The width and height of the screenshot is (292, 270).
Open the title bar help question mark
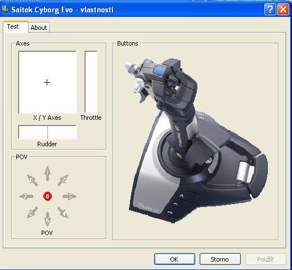pyautogui.click(x=270, y=9)
